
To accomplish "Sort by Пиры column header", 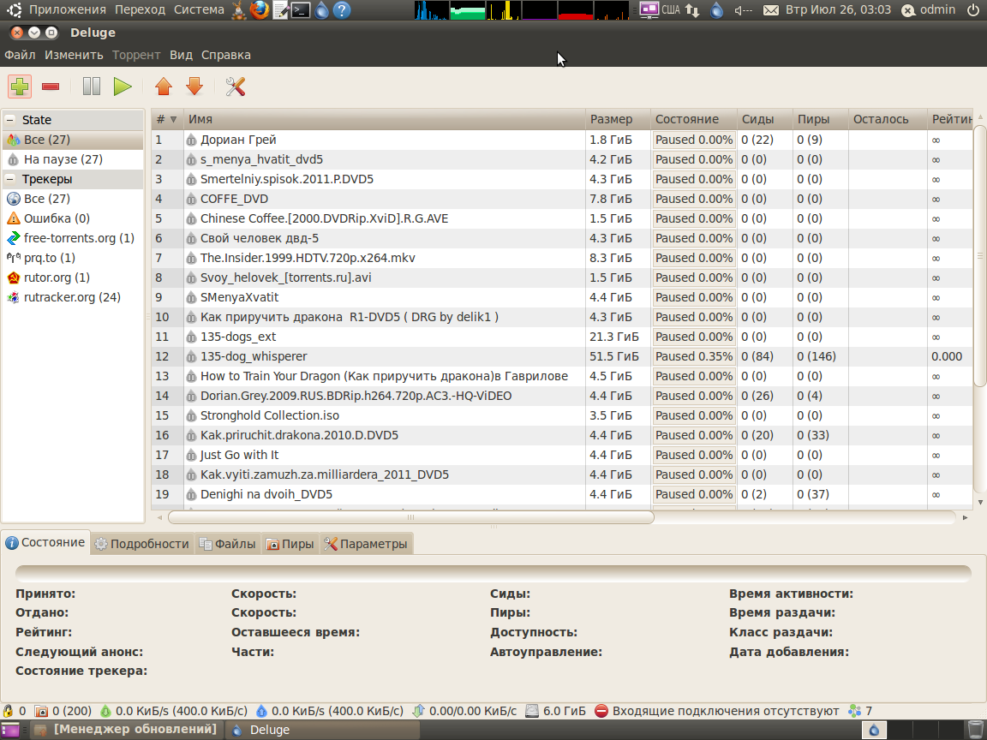I will [x=820, y=119].
